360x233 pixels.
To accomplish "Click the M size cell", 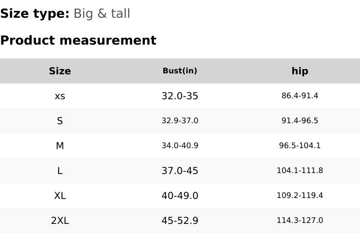I will pos(60,146).
